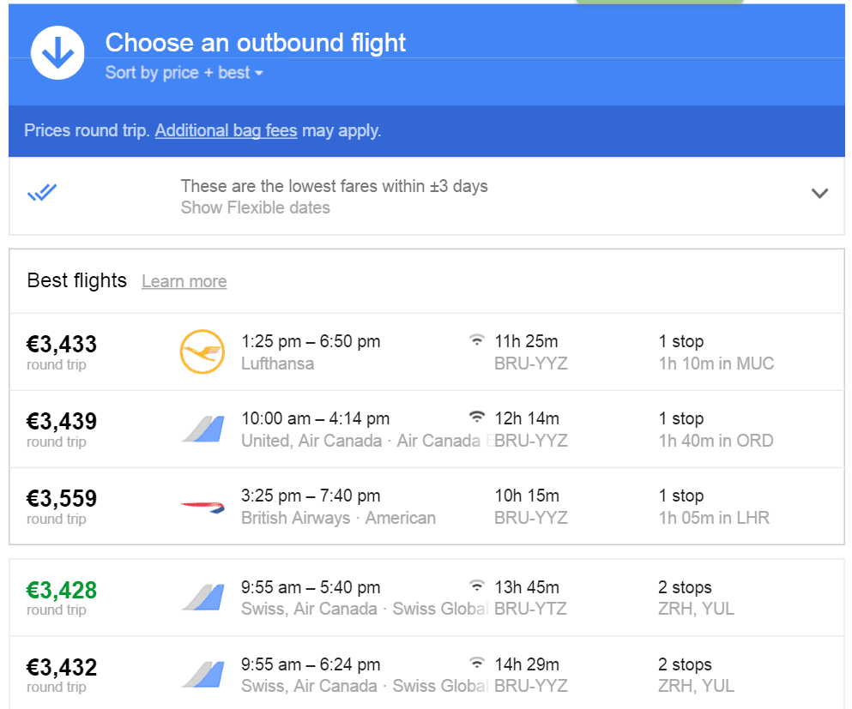Click Show Flexible dates
The width and height of the screenshot is (852, 709).
[256, 207]
